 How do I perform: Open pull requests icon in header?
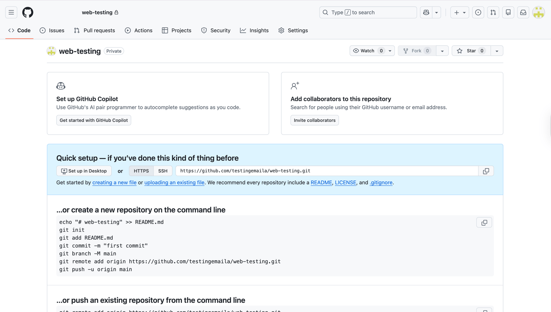493,12
